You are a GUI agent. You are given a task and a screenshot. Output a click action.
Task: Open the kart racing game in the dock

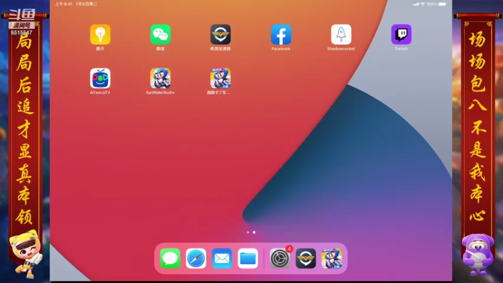[x=332, y=258]
